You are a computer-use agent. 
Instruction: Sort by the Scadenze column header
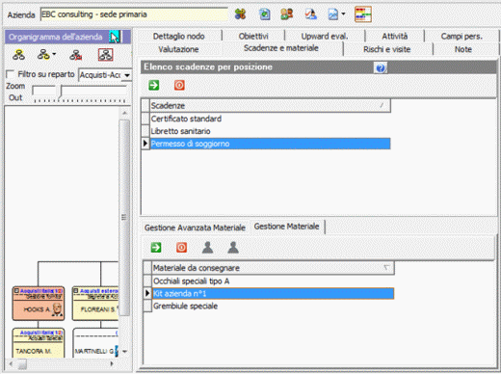[x=270, y=106]
